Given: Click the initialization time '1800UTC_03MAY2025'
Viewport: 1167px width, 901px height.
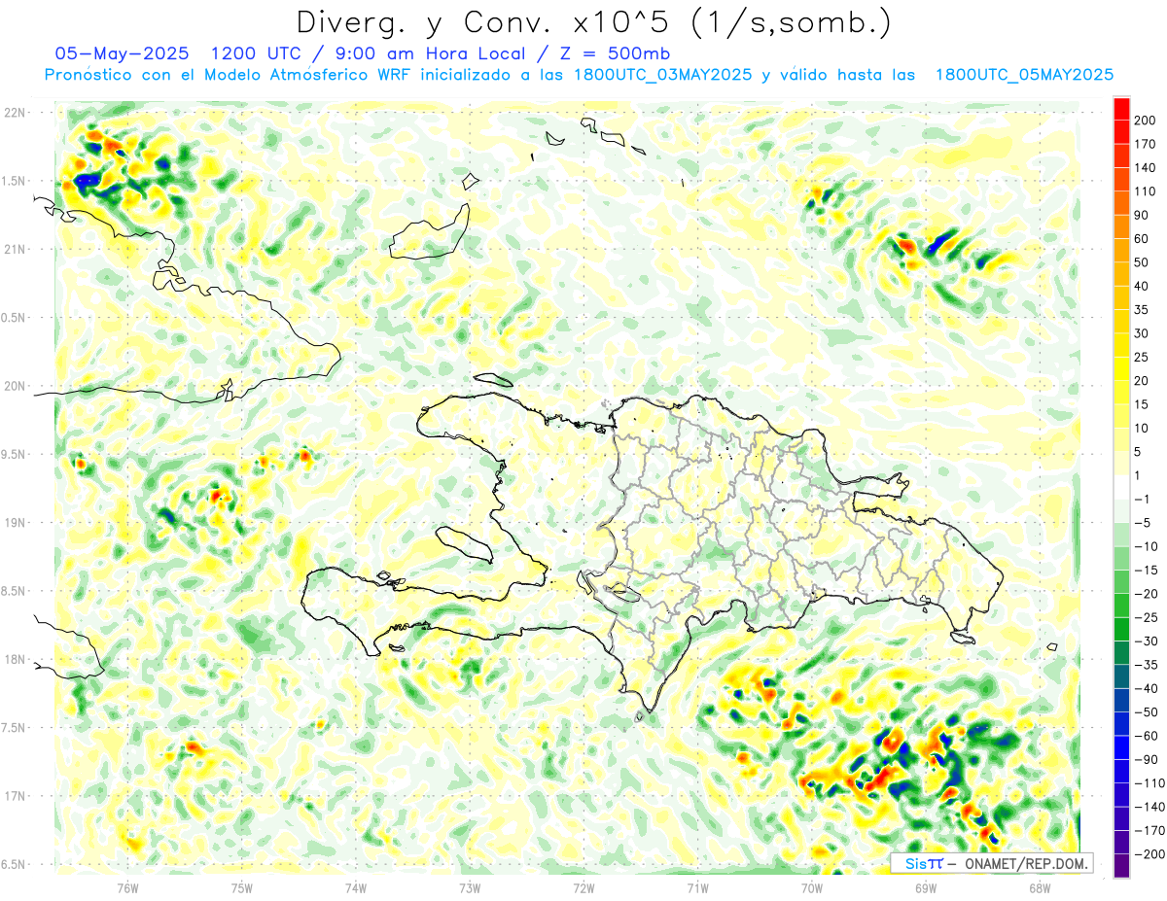Looking at the screenshot, I should [662, 75].
